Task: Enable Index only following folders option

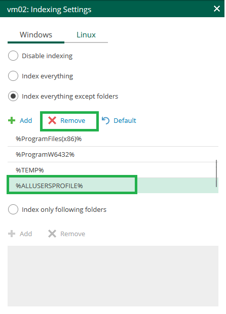Action: click(x=13, y=209)
